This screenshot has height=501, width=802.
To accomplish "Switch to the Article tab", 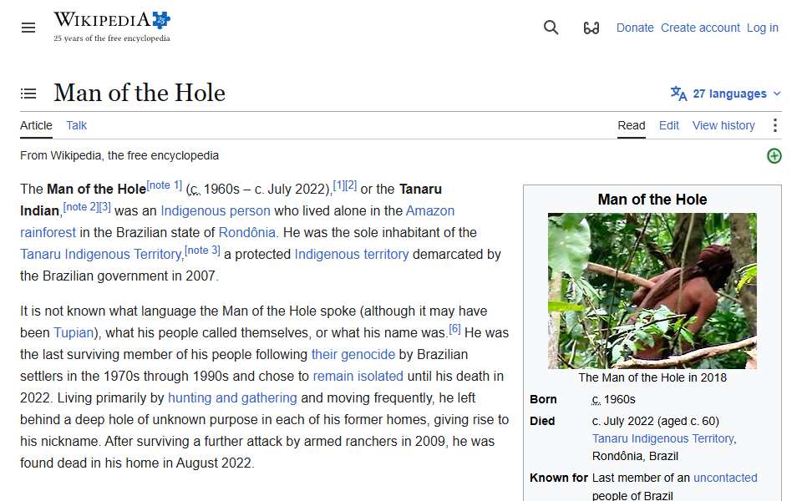I will pos(36,126).
